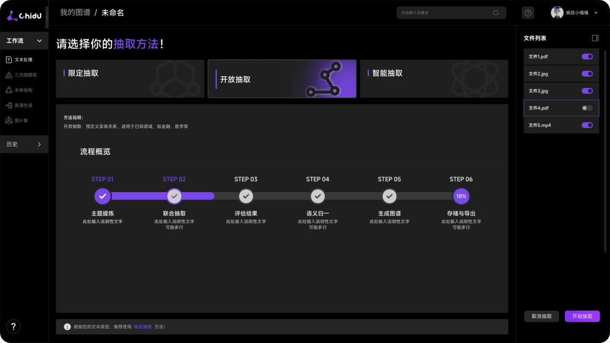Click the Chidu logo in top-left corner
The height and width of the screenshot is (343, 610).
[x=22, y=15]
